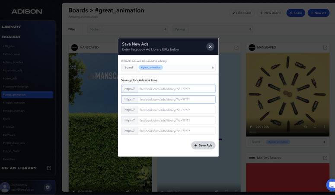Click the right MANSCAPED brand avatar

(252, 47)
